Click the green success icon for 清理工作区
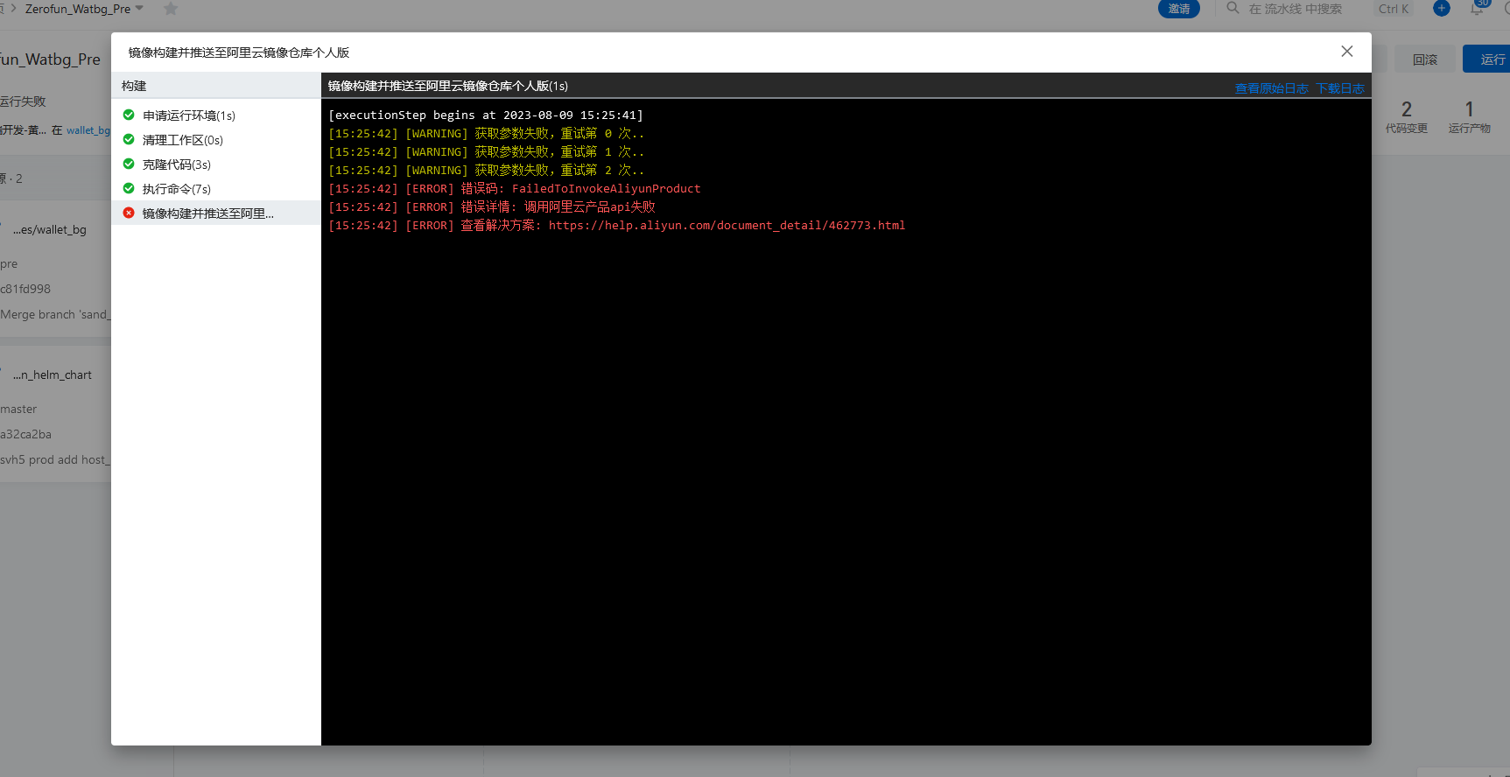The height and width of the screenshot is (777, 1510). [129, 139]
